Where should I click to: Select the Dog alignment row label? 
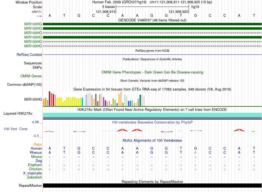[x=39, y=161]
